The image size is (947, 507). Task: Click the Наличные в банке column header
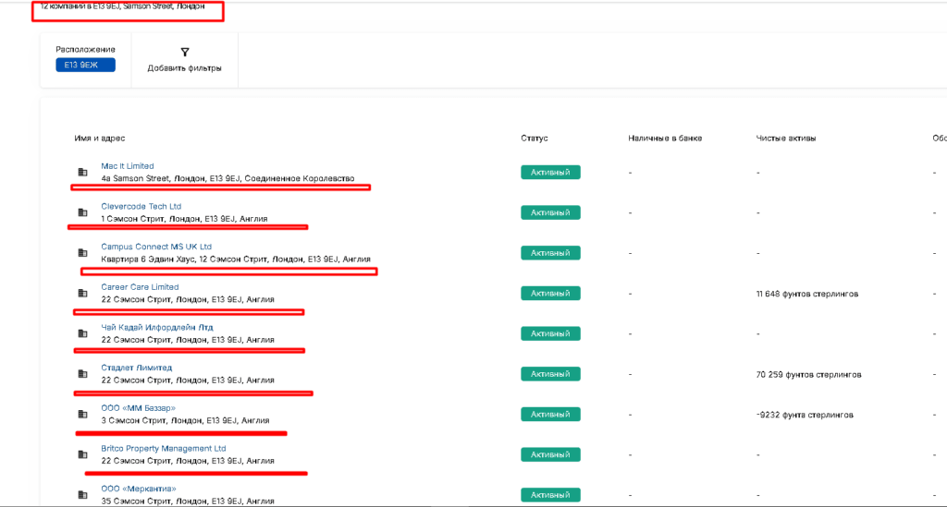coord(665,138)
